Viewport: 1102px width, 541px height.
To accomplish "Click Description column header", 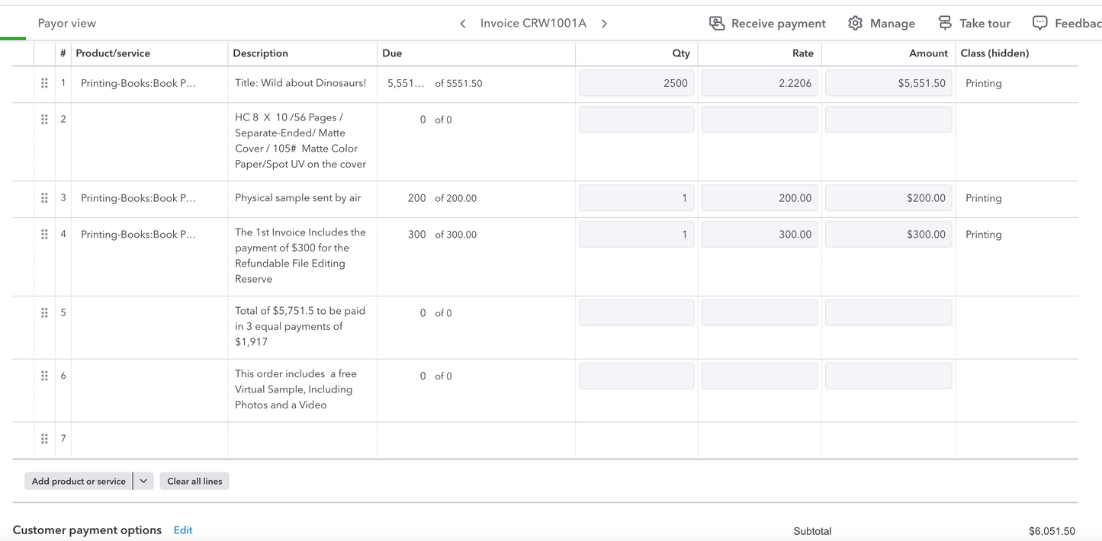I will click(x=261, y=53).
